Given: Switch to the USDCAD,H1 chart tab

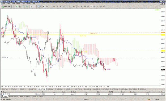Looking at the screenshot, I should 51,89.
